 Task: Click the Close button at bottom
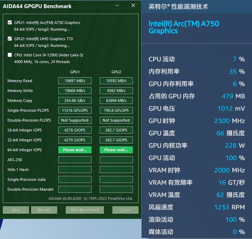click(125, 210)
